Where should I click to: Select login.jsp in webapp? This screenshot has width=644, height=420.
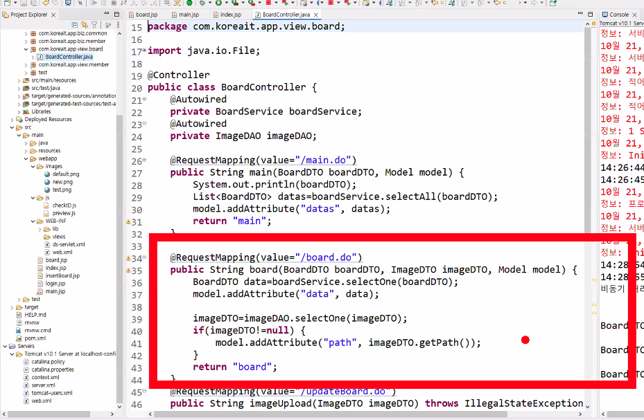[51, 284]
